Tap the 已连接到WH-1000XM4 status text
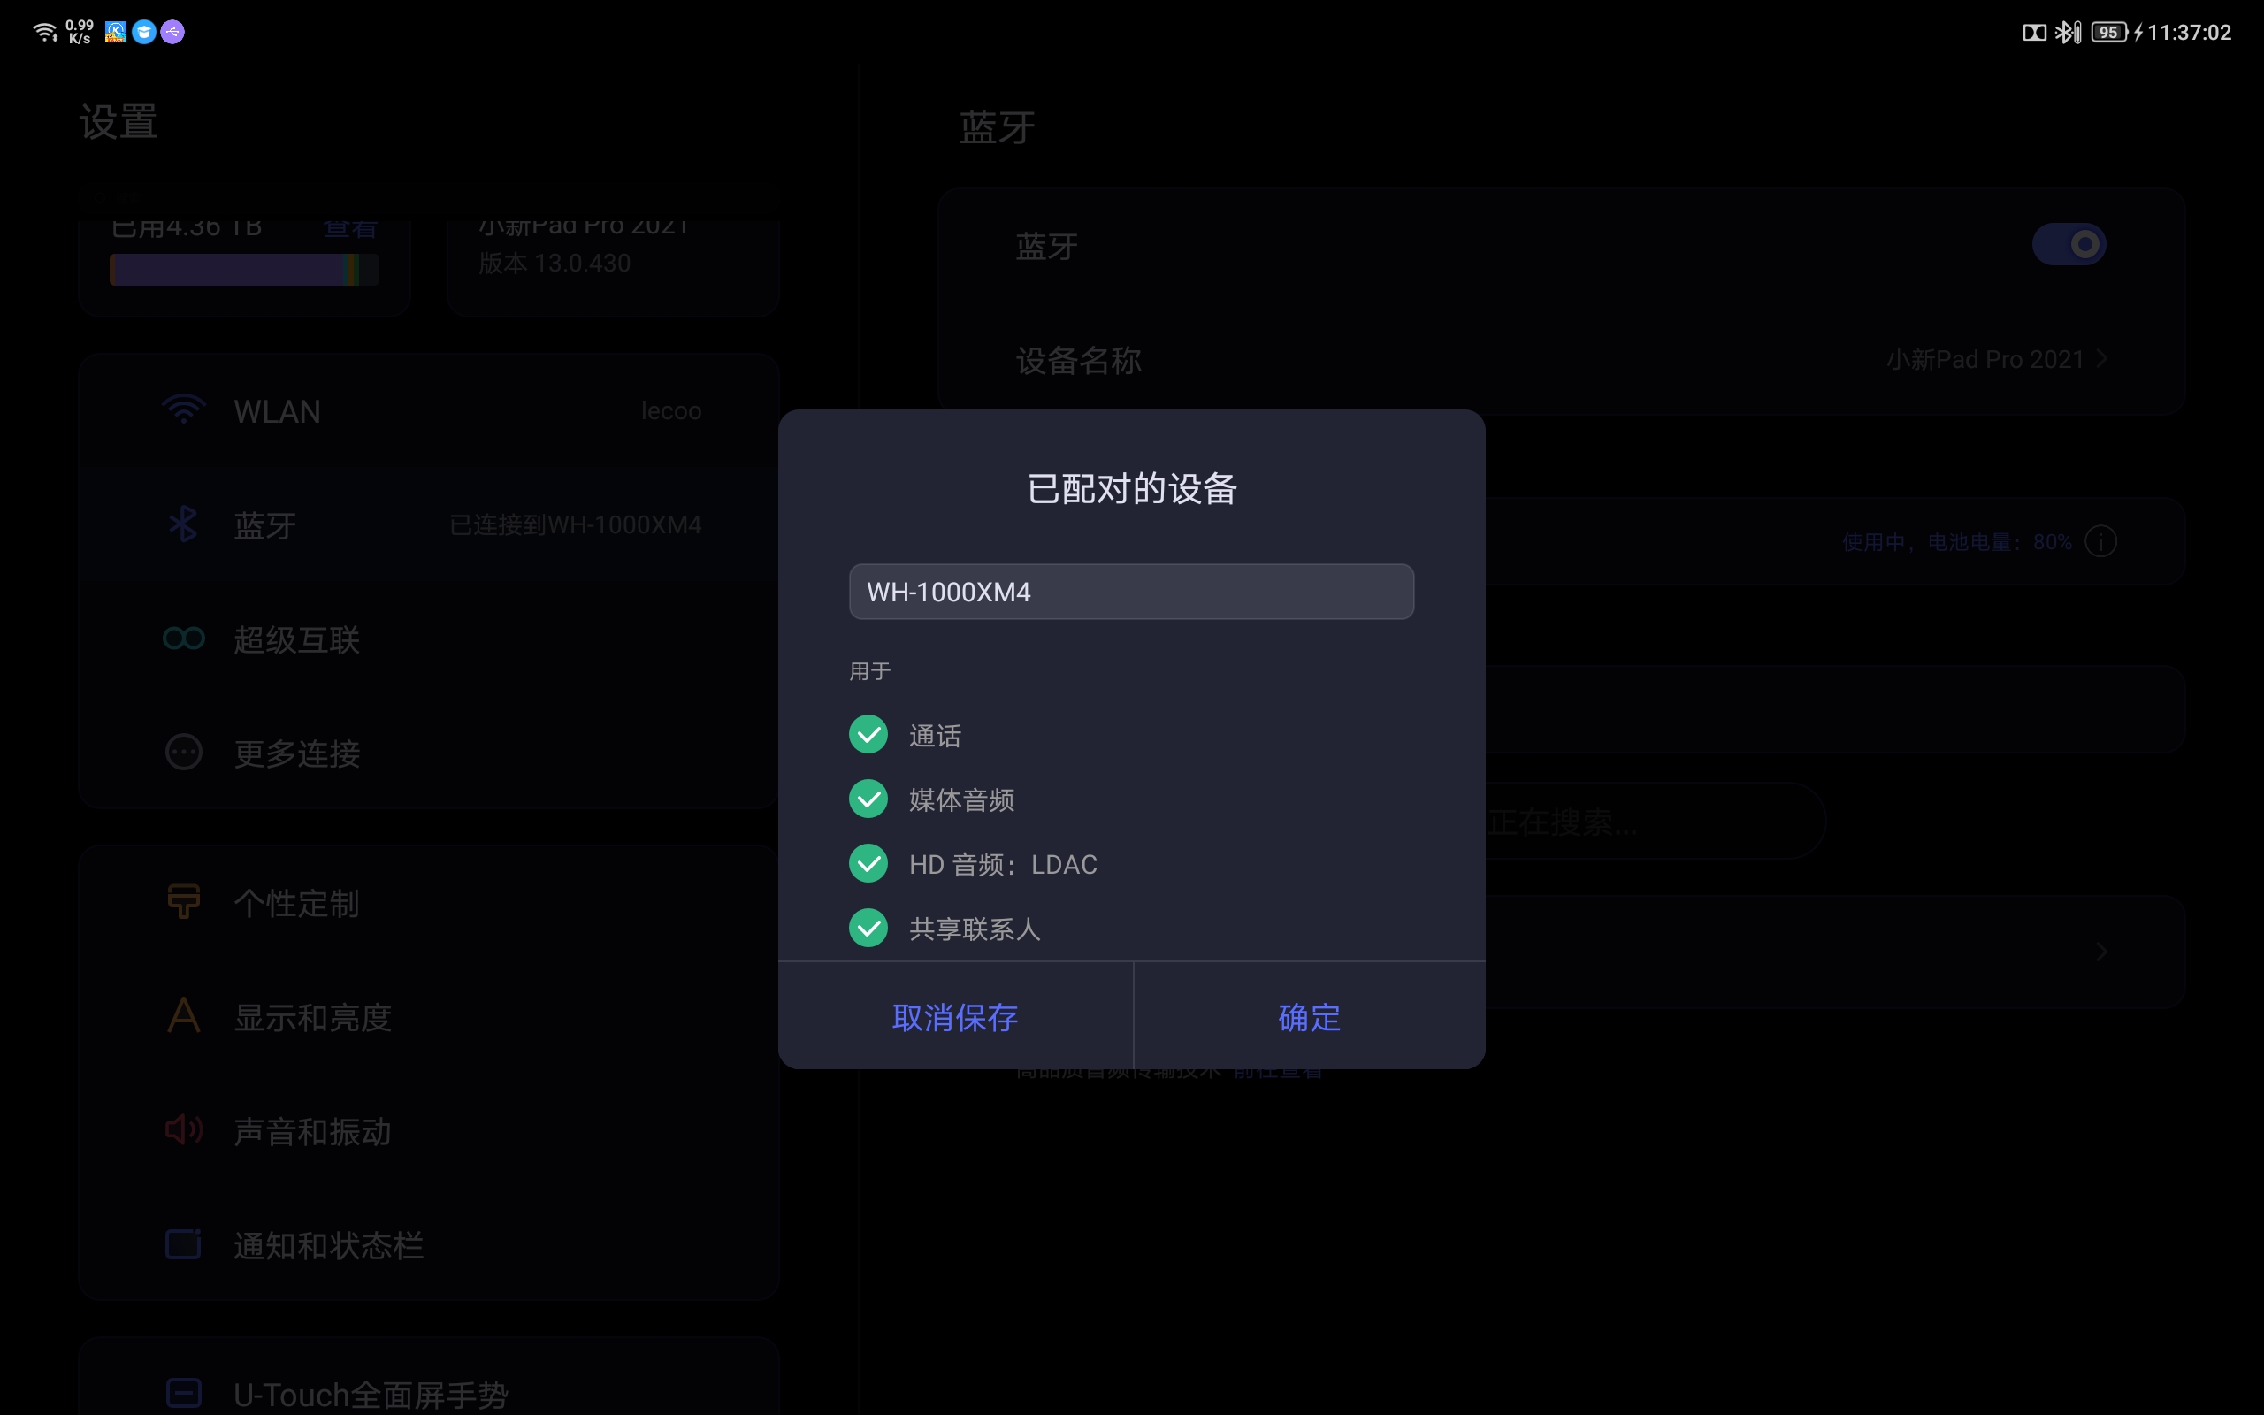 coord(576,525)
